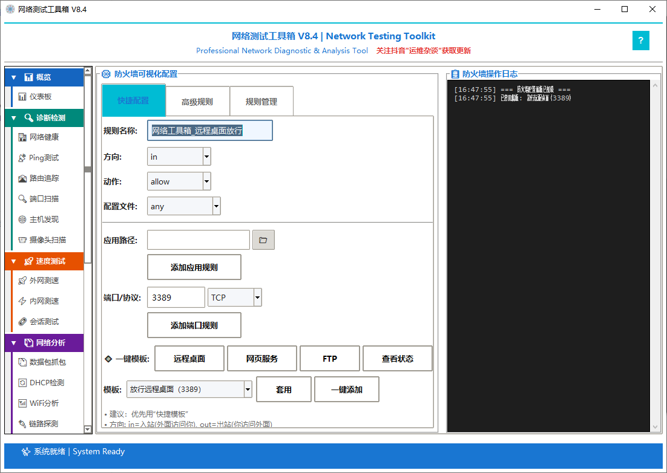Click the 会话测试 sidebar icon
The width and height of the screenshot is (667, 473).
[22, 322]
